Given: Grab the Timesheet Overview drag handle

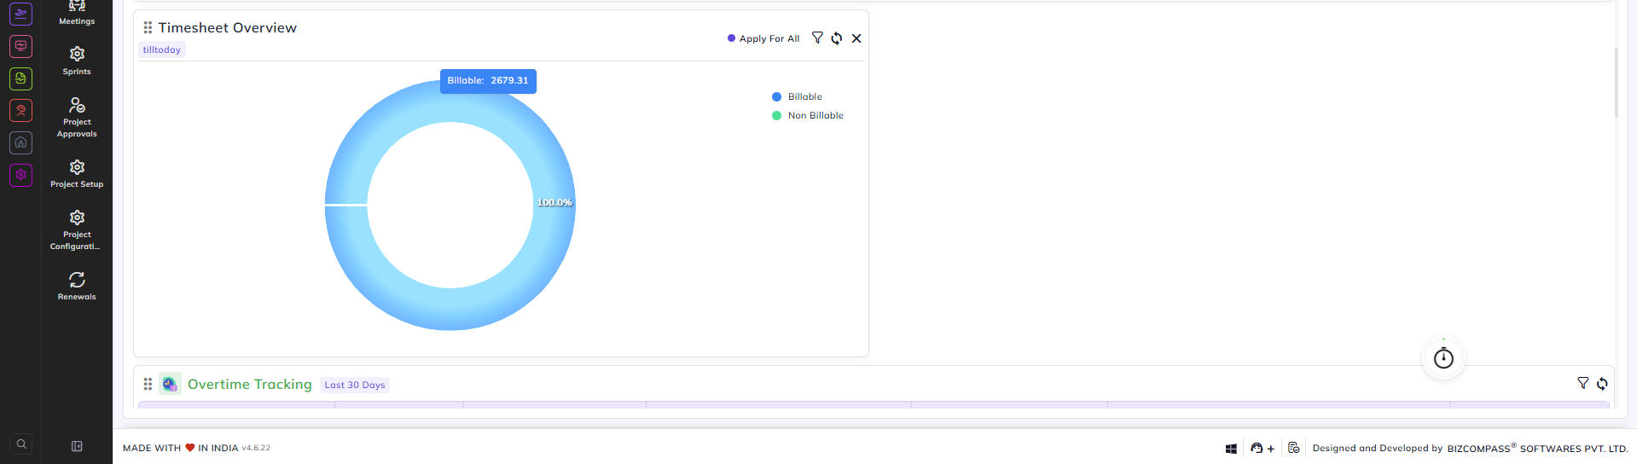Looking at the screenshot, I should 148,27.
